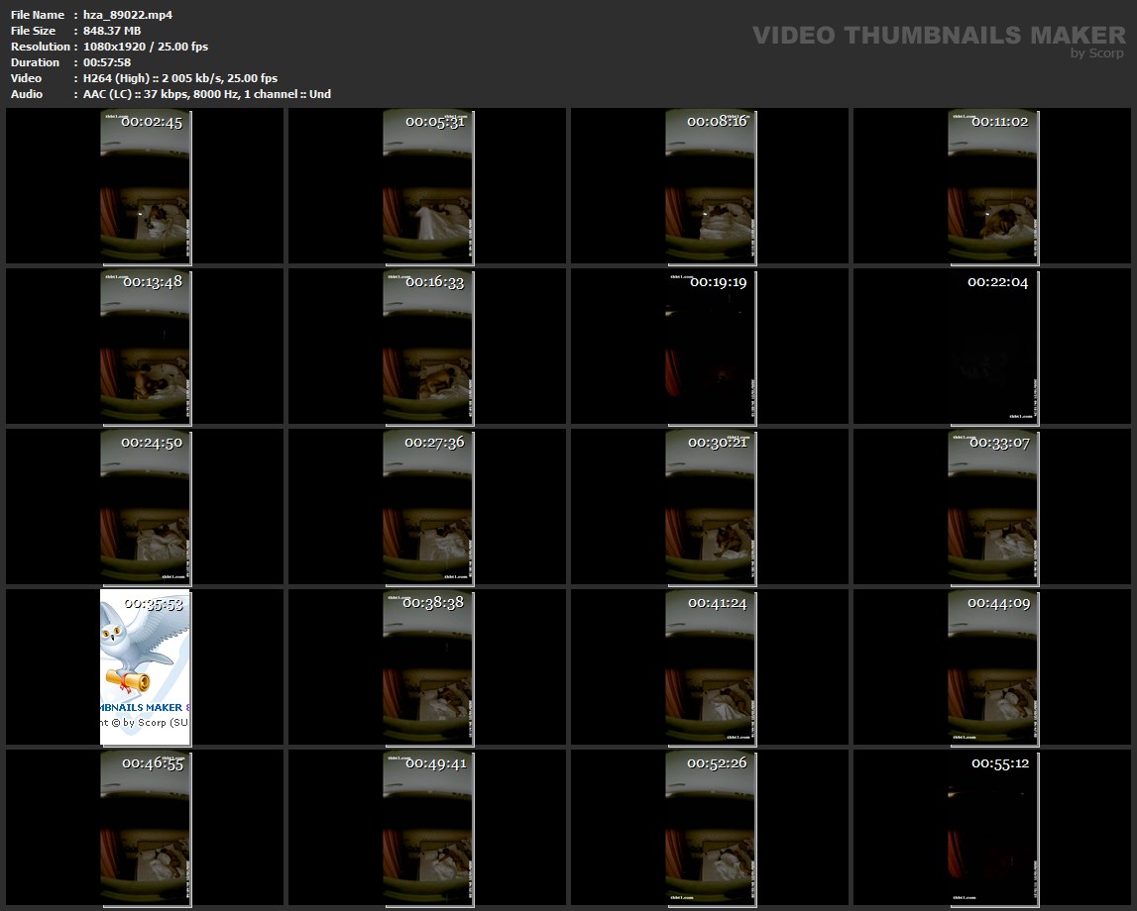Open the frame marked 00:27:36
The image size is (1137, 911).
[428, 507]
